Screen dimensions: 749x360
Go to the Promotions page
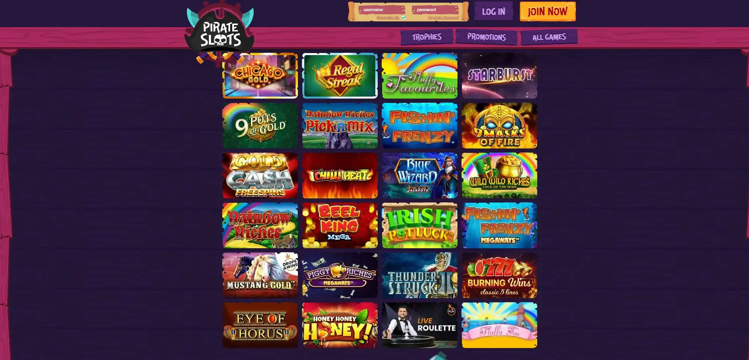pos(487,37)
